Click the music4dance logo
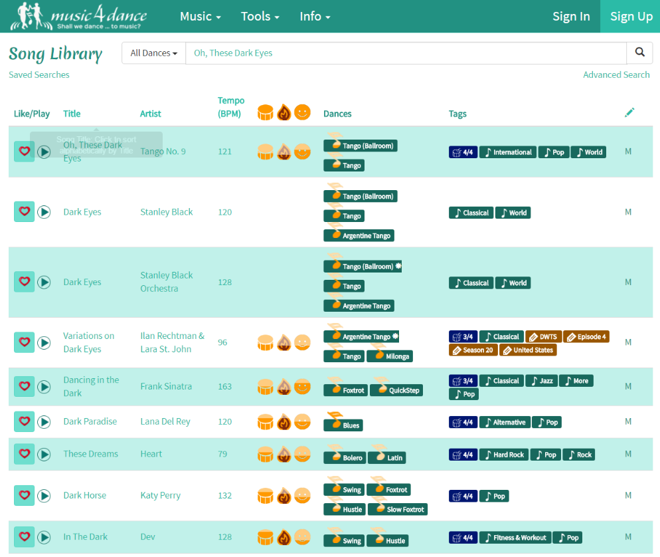The image size is (660, 557). pyautogui.click(x=78, y=16)
